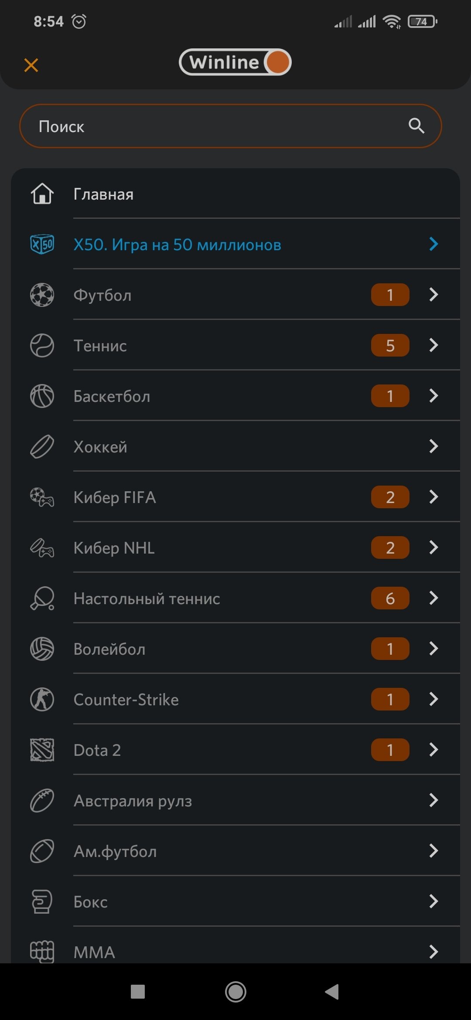This screenshot has width=471, height=1020.
Task: Click into the Поиск search field
Action: (x=218, y=126)
